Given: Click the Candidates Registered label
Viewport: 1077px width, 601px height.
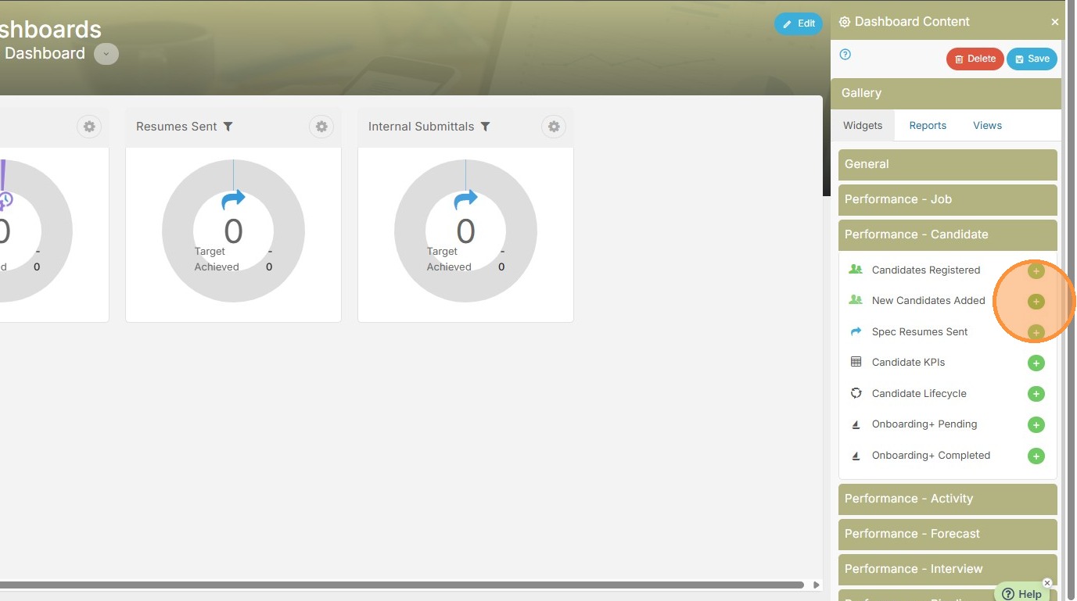Looking at the screenshot, I should pyautogui.click(x=926, y=270).
